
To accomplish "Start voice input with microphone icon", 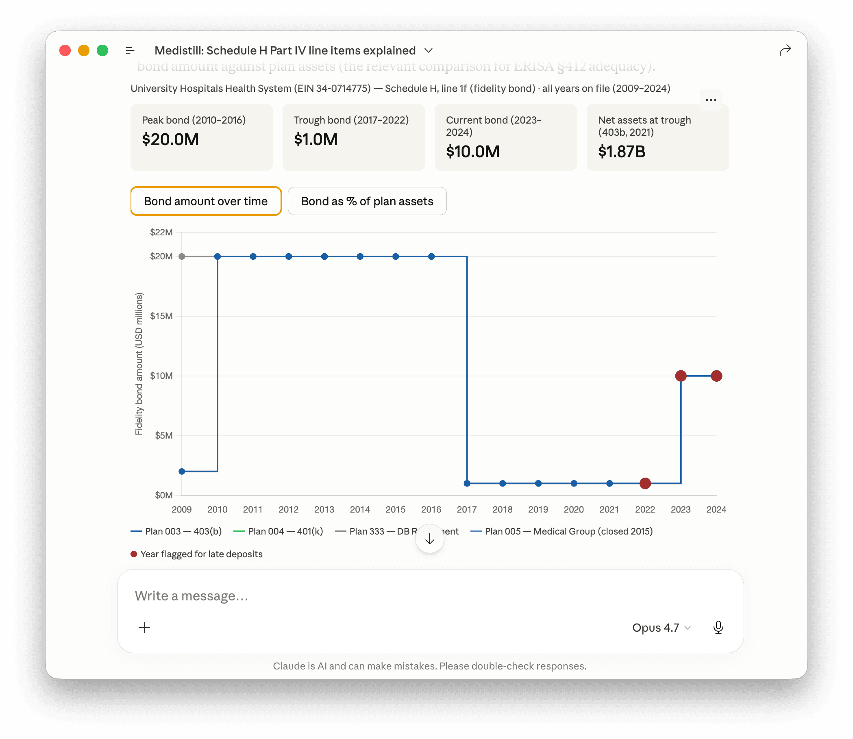I will (x=718, y=628).
